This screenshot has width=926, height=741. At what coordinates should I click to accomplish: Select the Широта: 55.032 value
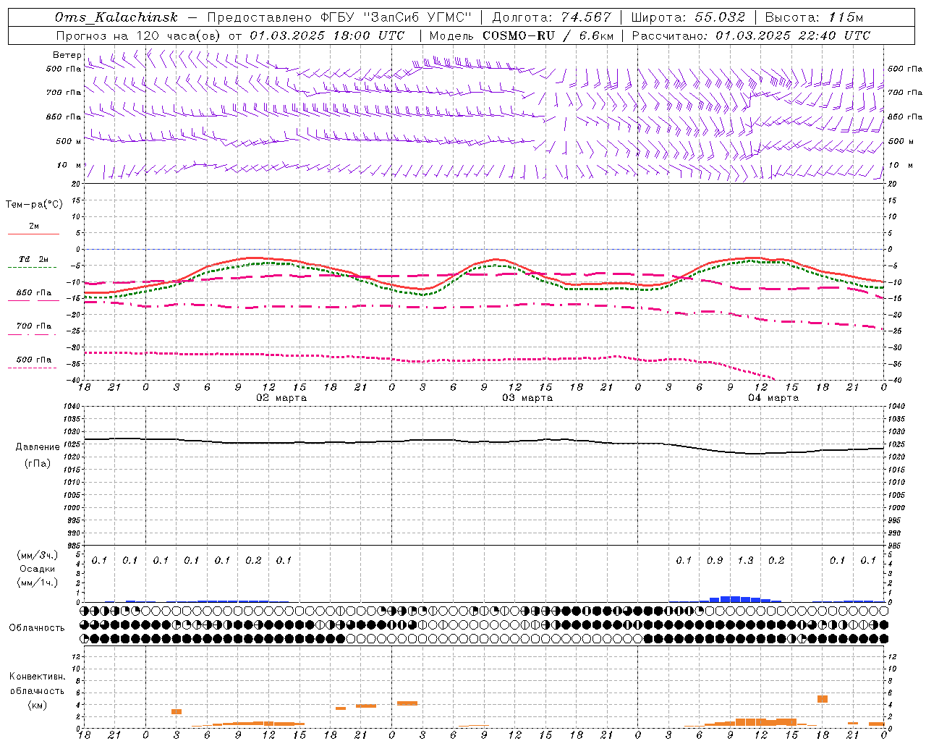coord(689,17)
